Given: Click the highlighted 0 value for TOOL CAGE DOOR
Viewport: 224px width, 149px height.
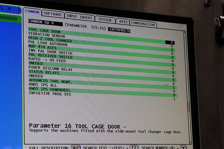Looking at the screenshot, I should coord(170,42).
